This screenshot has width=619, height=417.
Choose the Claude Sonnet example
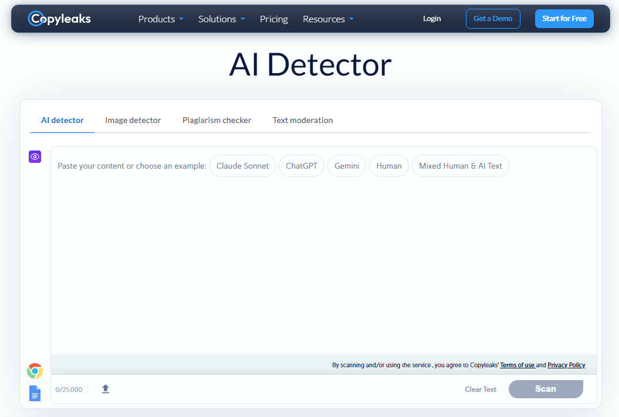(242, 166)
